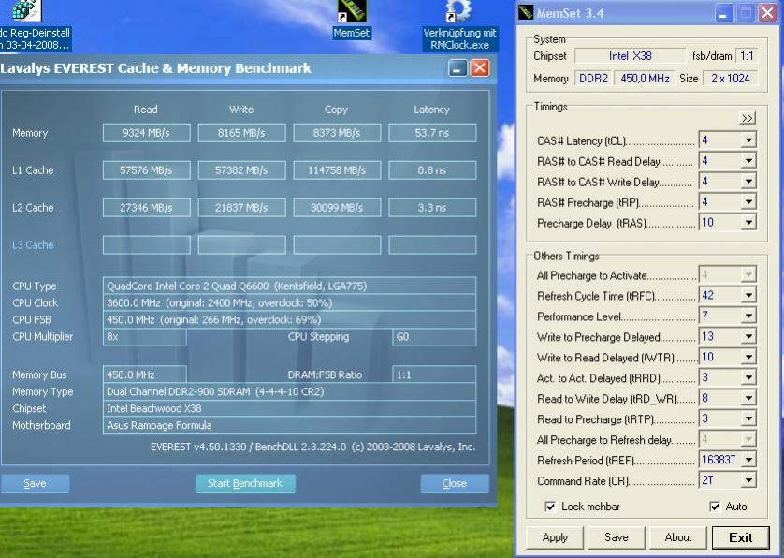Viewport: 784px width, 558px height.
Task: Open RAS# to CAS# Read Delay dropdown
Action: coord(748,161)
